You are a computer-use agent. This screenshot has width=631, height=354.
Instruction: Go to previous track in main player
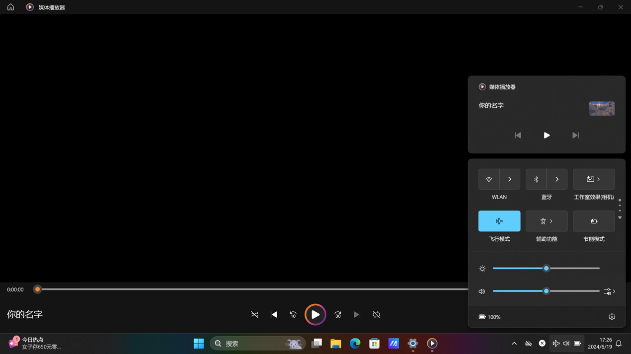[274, 315]
